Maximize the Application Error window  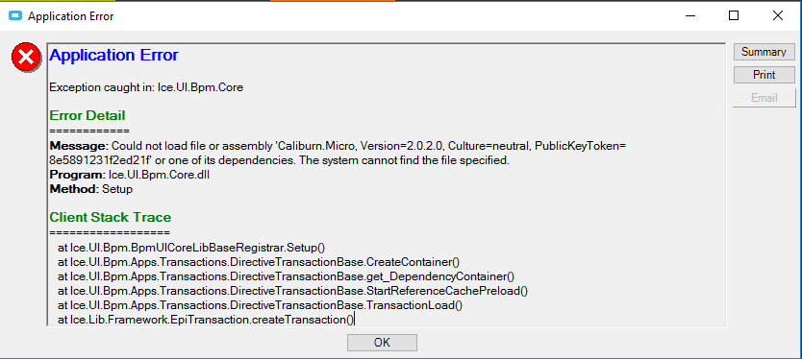pos(734,15)
